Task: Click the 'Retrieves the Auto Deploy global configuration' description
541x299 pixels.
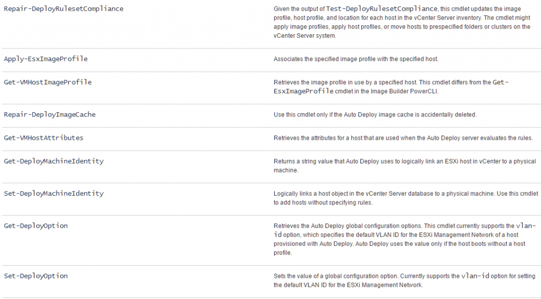Action: (405, 239)
